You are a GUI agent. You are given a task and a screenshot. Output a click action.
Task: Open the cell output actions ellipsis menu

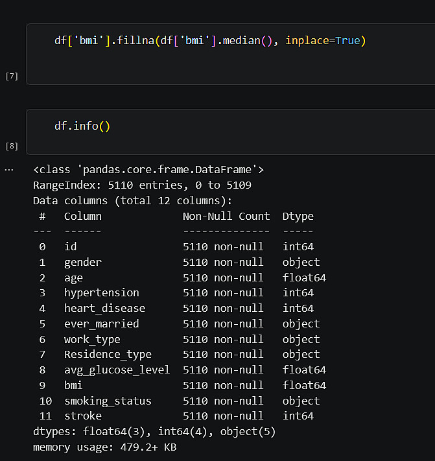[x=8, y=169]
